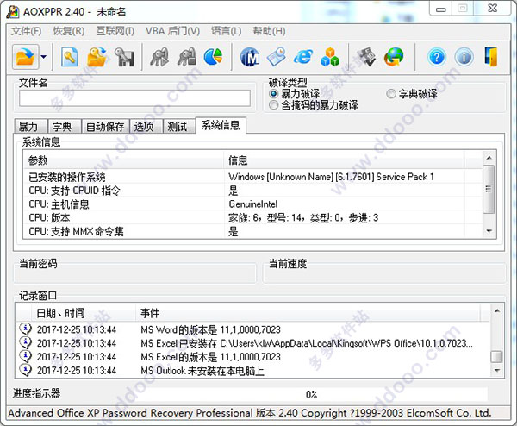Open help with the question mark icon
This screenshot has width=517, height=426.
pos(437,57)
